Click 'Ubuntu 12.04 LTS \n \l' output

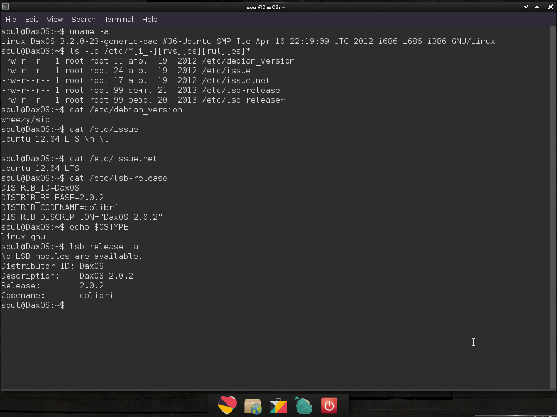tap(54, 139)
